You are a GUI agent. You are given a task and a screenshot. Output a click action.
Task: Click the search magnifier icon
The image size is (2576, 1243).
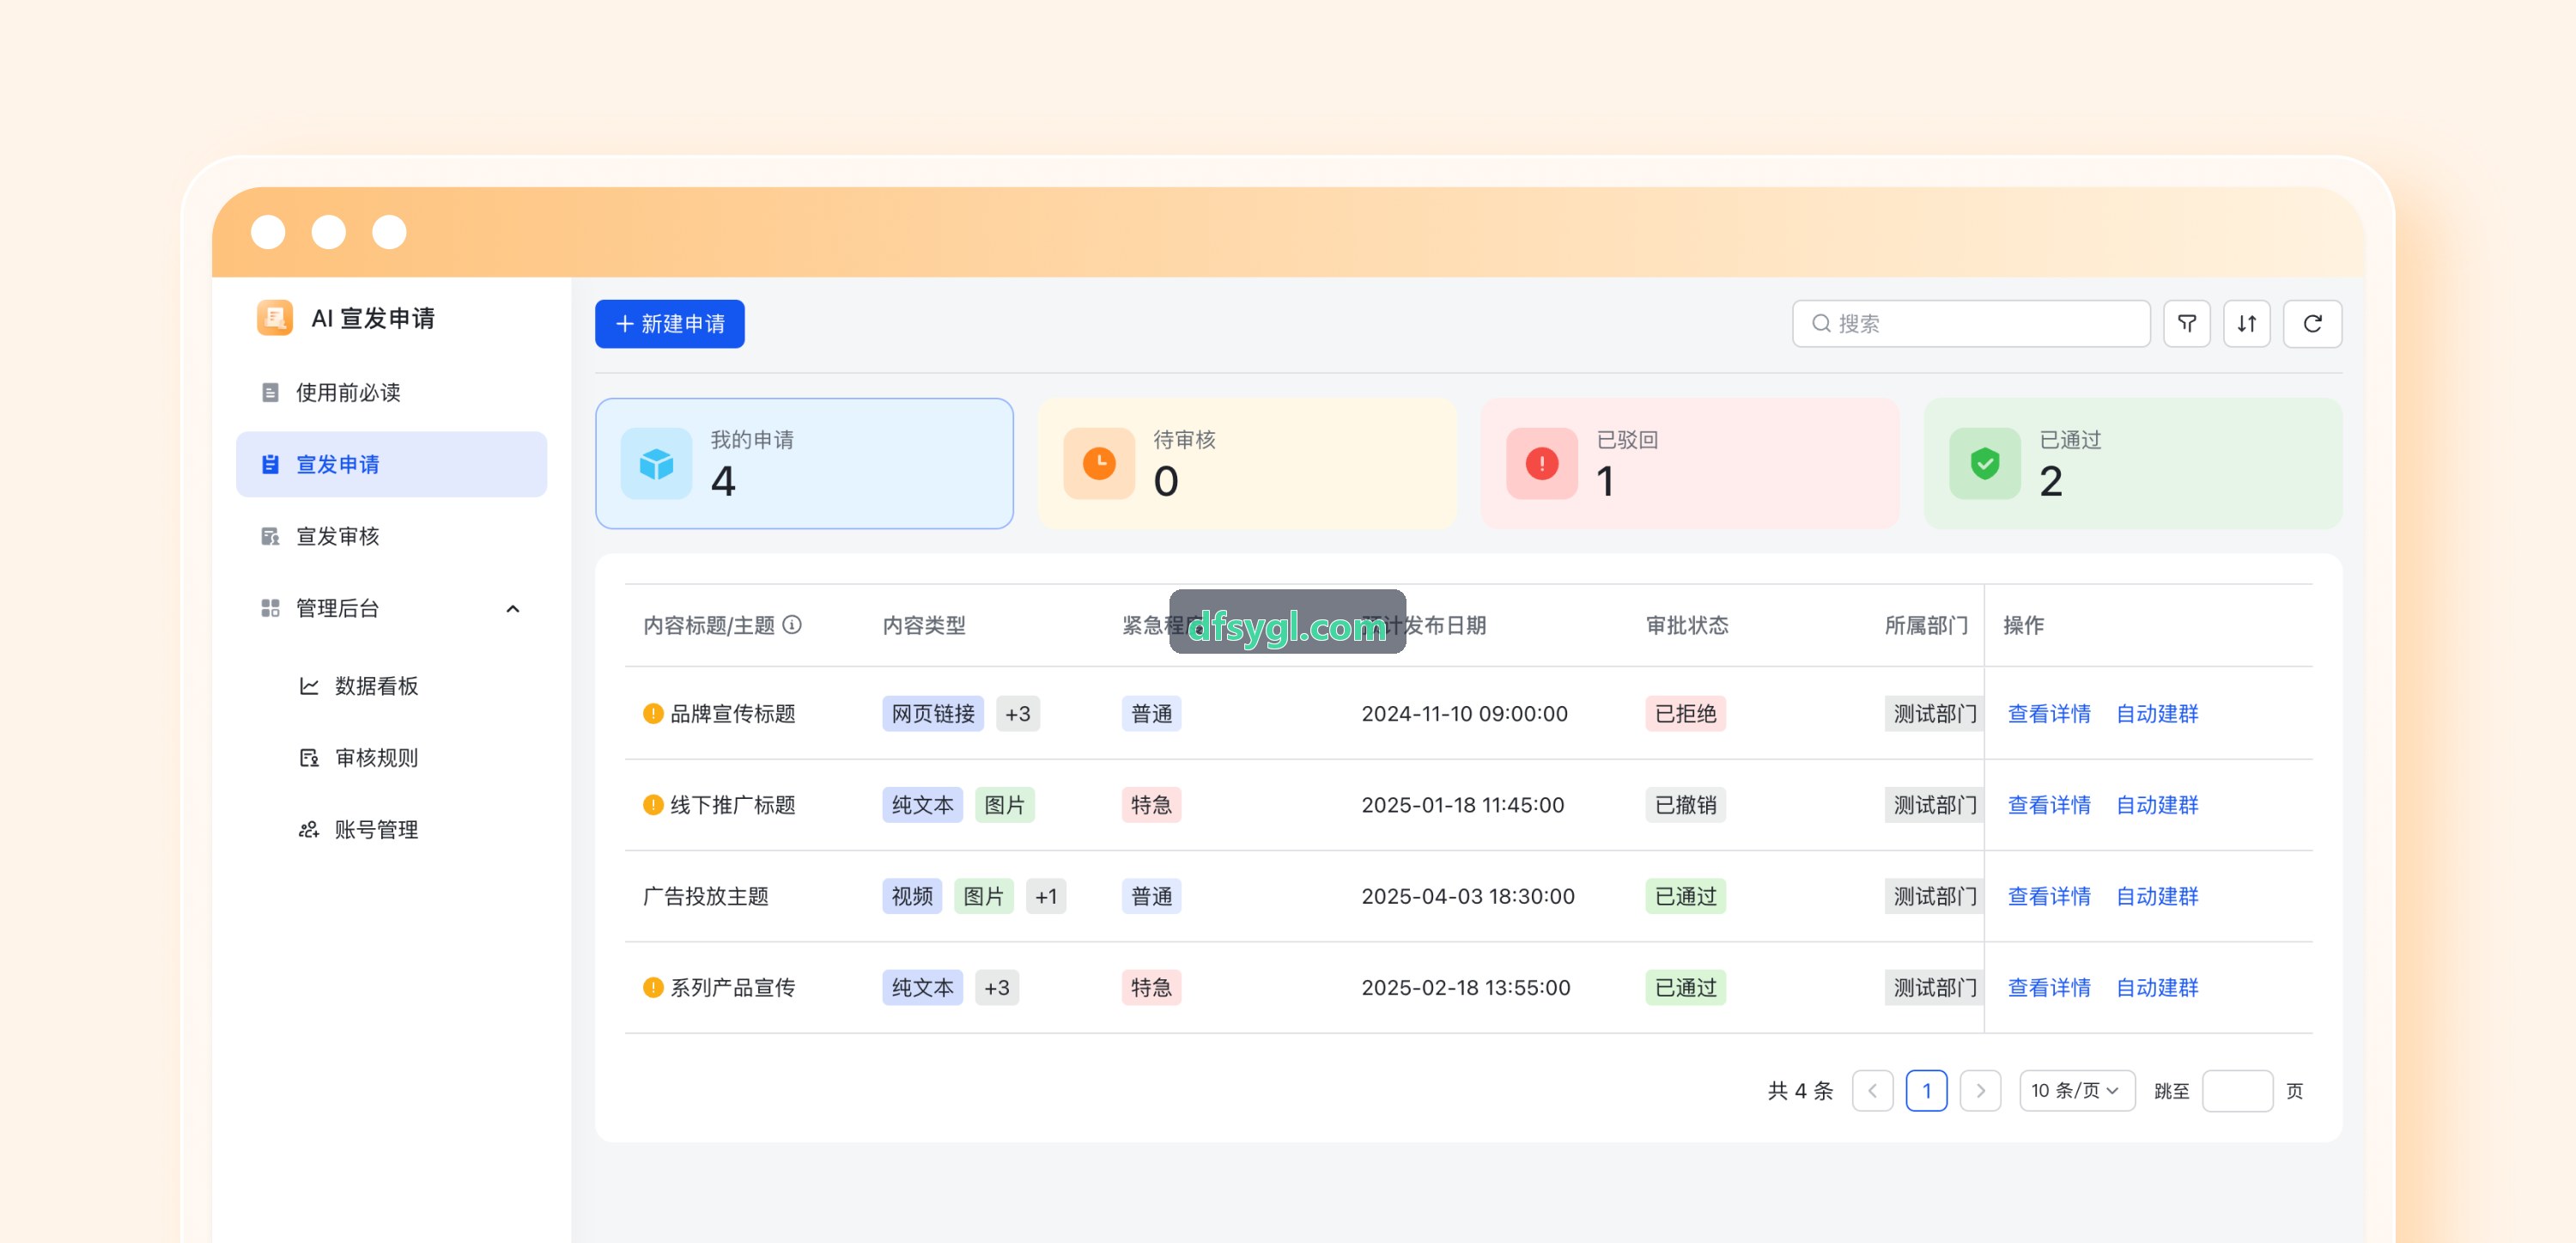pos(1821,323)
